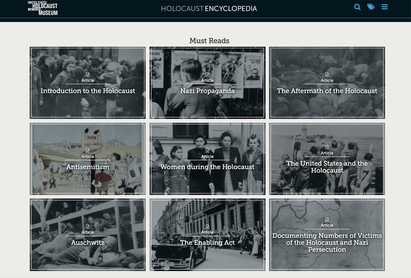Click the article icon on the Antisemitism card
Image resolution: width=411 pixels, height=278 pixels.
(x=88, y=150)
